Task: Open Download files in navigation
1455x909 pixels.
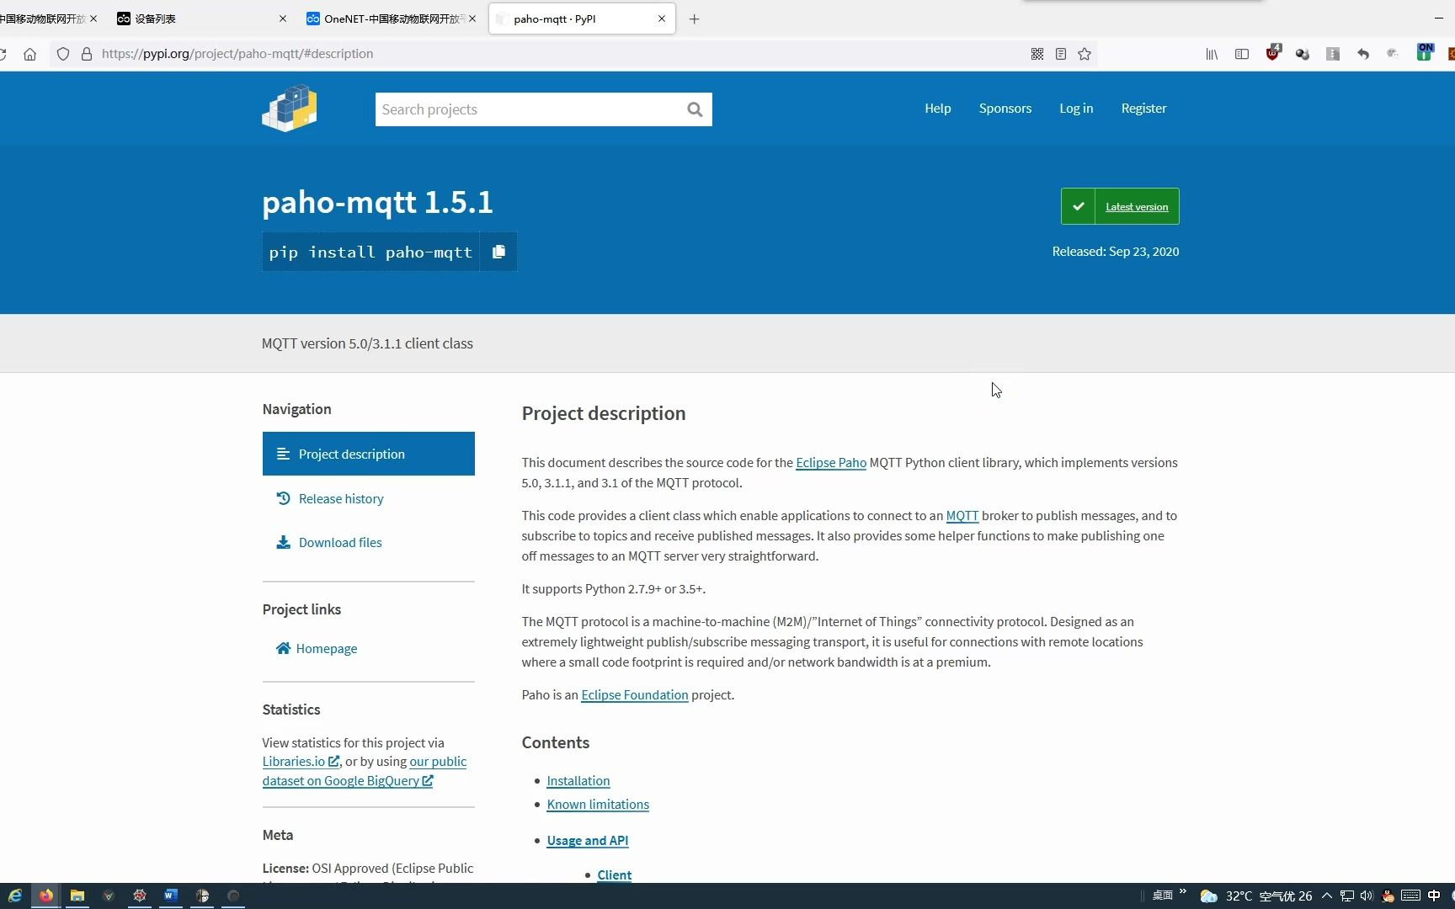Action: [340, 543]
